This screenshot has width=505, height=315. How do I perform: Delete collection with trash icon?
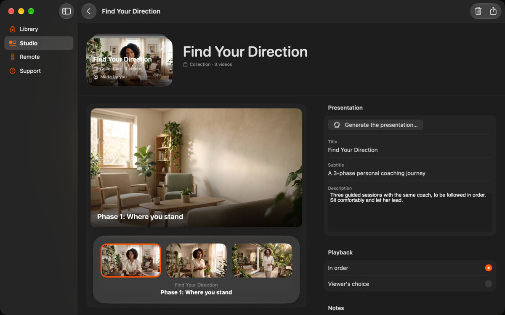(x=478, y=11)
